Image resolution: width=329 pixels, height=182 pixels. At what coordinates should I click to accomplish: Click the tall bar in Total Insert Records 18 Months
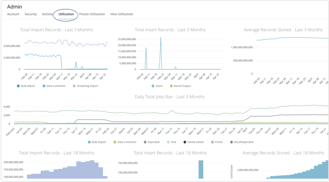pos(201,169)
